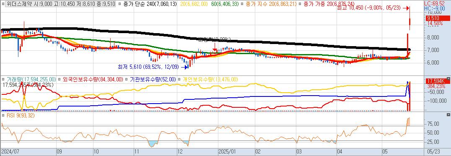This screenshot has height=156, width=451.
Task: Select the 개인보유수량 individual holdings legend
Action: [x=210, y=79]
